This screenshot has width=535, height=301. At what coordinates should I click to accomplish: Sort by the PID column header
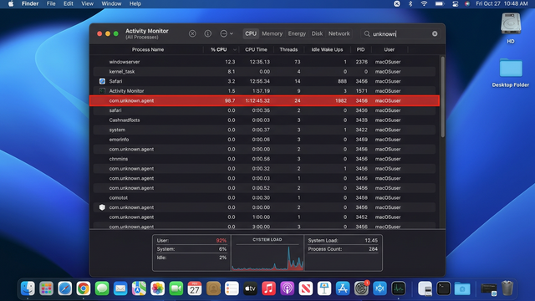click(360, 49)
